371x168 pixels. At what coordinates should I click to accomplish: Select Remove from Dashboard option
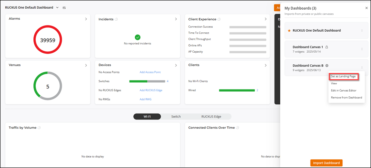point(346,97)
